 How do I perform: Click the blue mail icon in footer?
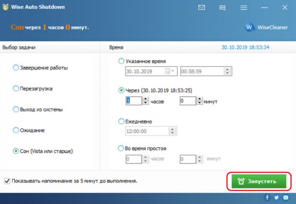(x=286, y=198)
